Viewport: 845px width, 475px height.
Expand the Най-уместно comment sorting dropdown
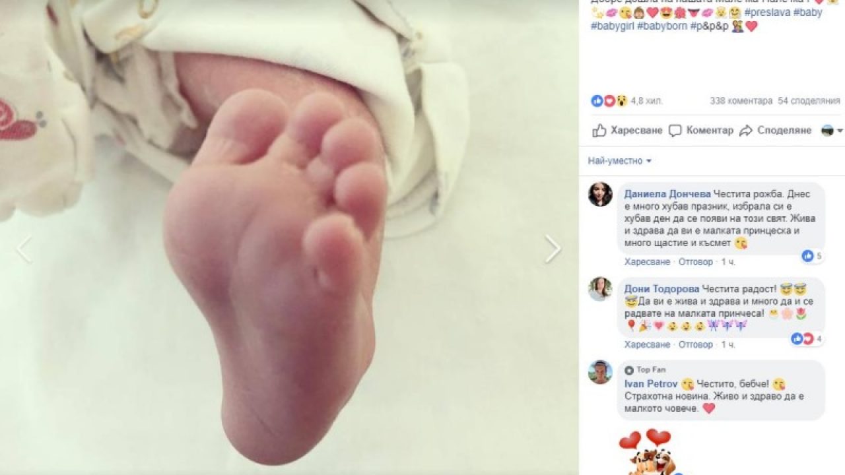coord(619,161)
